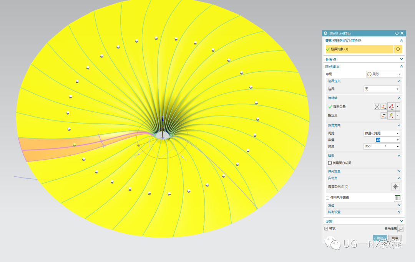Screen dimensions: 415x262
Task: Open the point dialog icon
Action: [384, 115]
